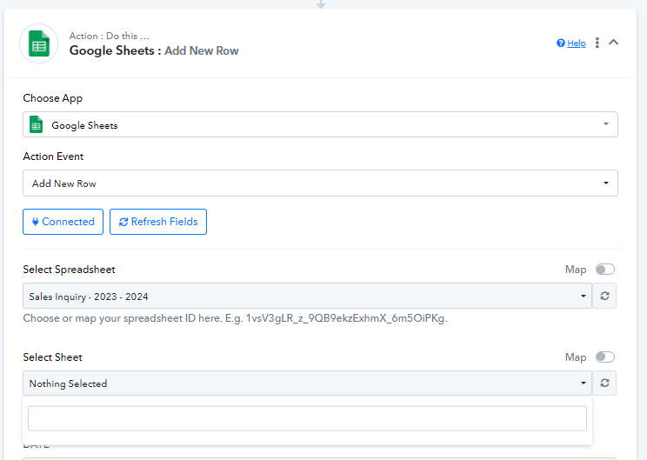Open the three-dot options menu

(x=597, y=43)
